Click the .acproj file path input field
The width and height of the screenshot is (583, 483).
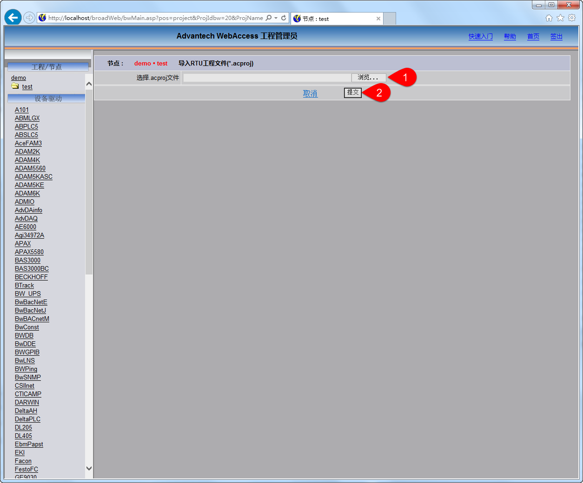coord(267,78)
